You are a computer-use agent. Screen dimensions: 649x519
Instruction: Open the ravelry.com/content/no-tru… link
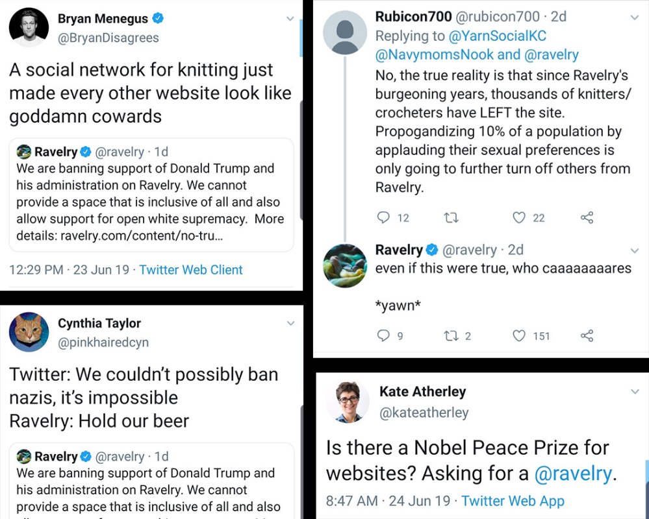coord(142,235)
